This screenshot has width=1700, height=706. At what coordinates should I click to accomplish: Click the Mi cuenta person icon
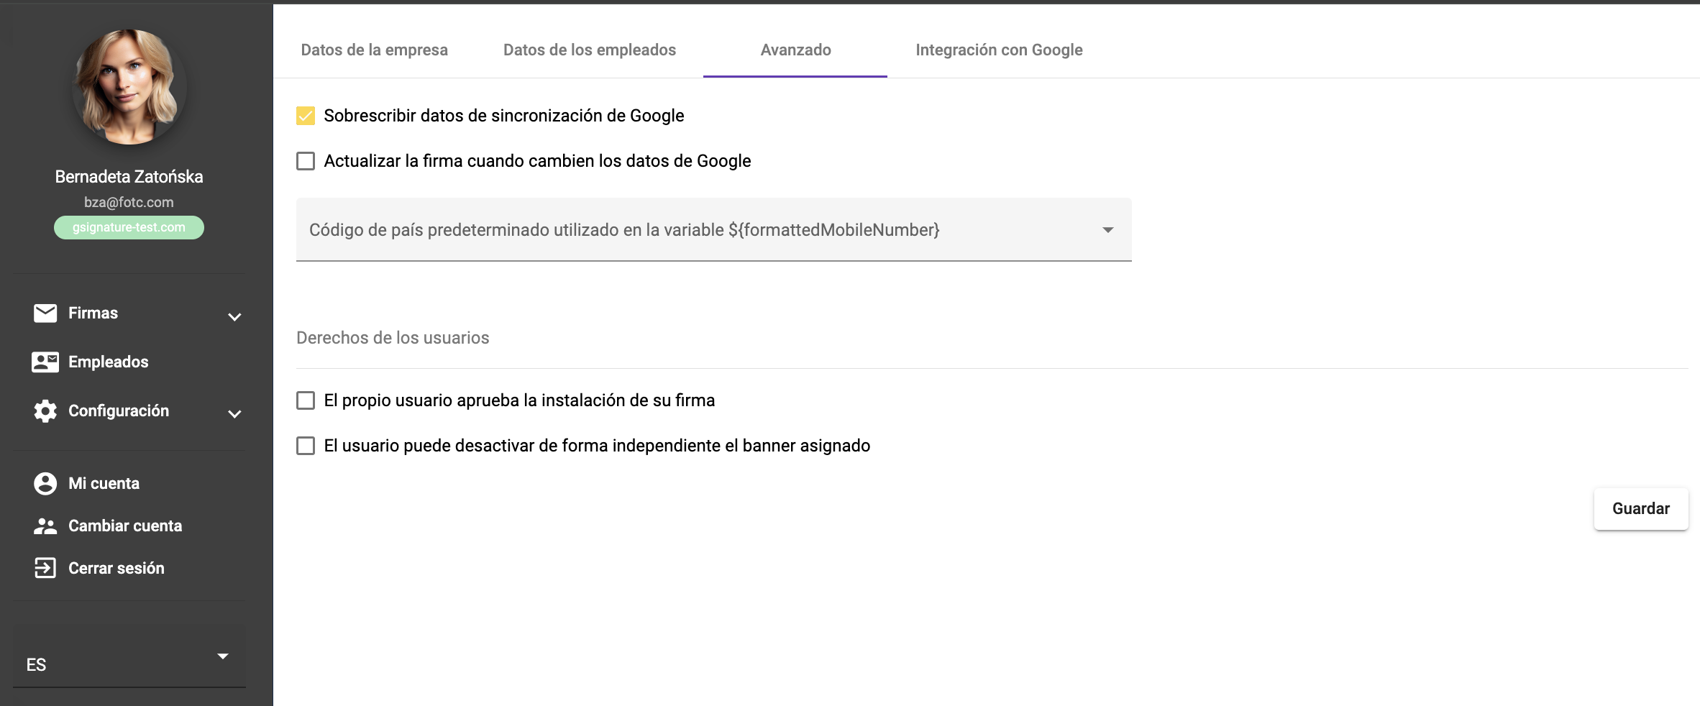tap(45, 483)
